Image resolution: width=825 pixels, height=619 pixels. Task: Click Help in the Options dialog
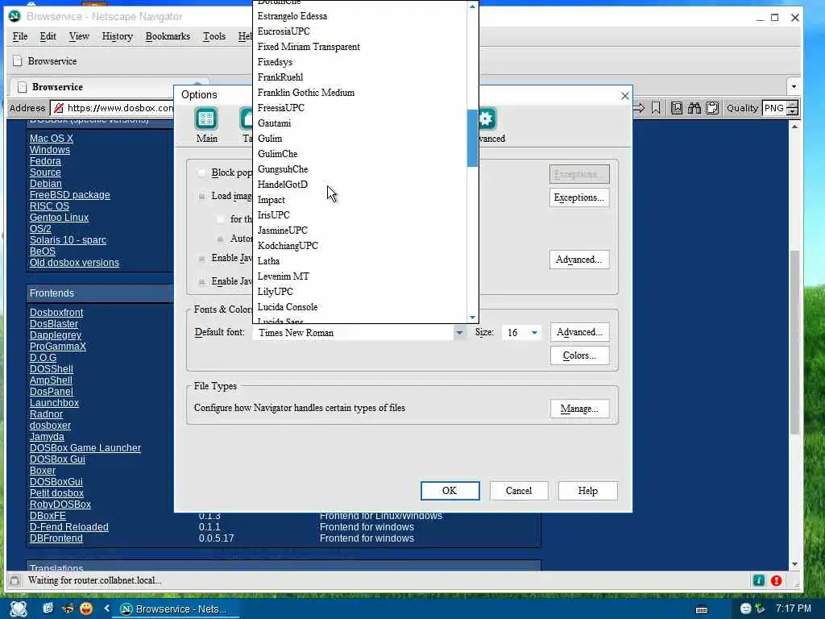pos(587,491)
